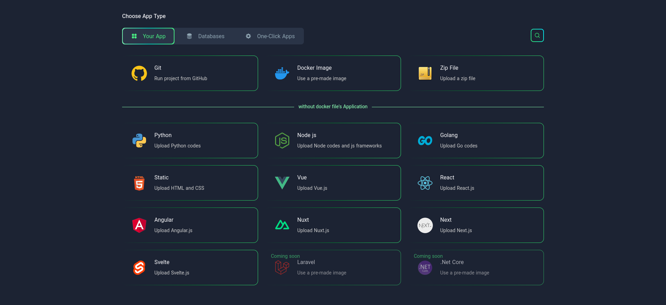
Task: Click 'Upload React.js' description
Action: [x=457, y=188]
